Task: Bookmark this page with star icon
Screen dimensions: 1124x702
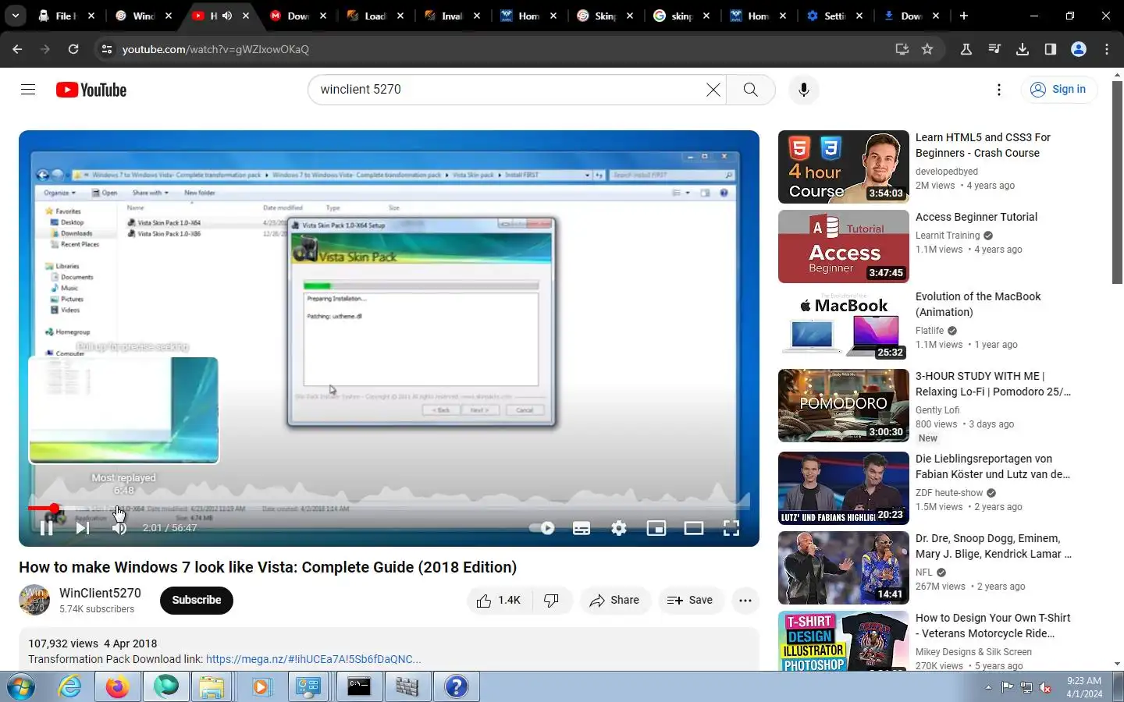Action: click(x=927, y=49)
